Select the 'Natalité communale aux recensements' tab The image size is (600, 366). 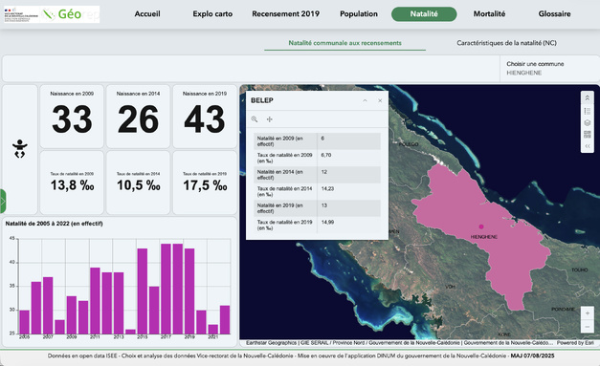point(344,43)
